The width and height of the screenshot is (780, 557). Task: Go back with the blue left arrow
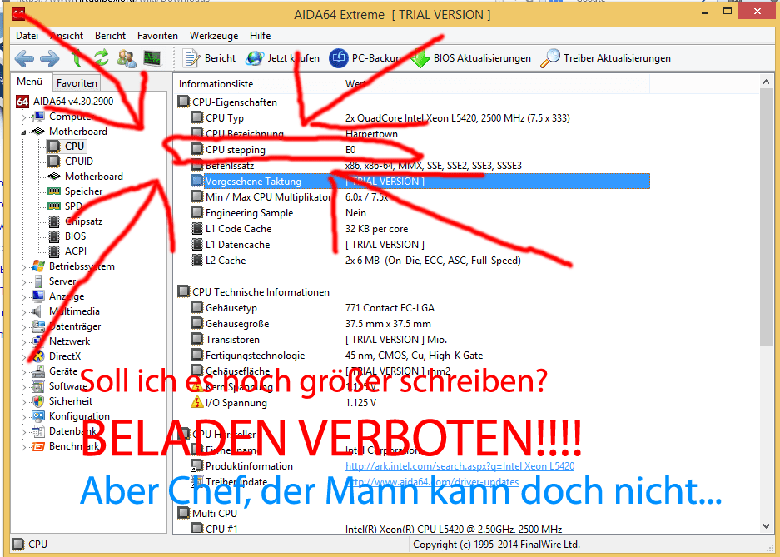click(24, 58)
